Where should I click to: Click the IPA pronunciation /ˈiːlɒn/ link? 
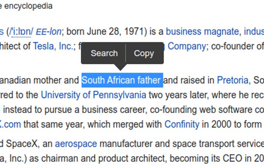pos(21,32)
